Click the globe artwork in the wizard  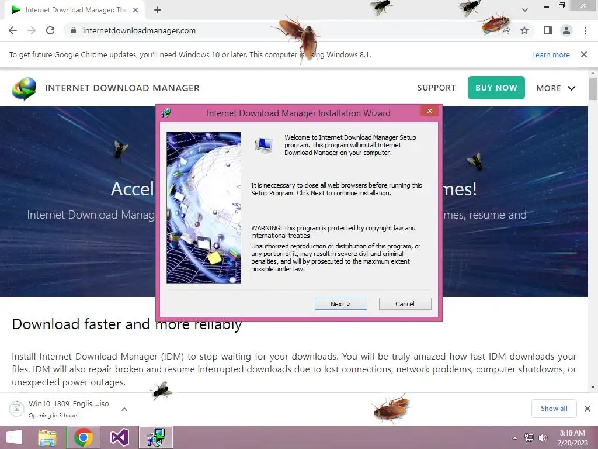click(x=204, y=208)
